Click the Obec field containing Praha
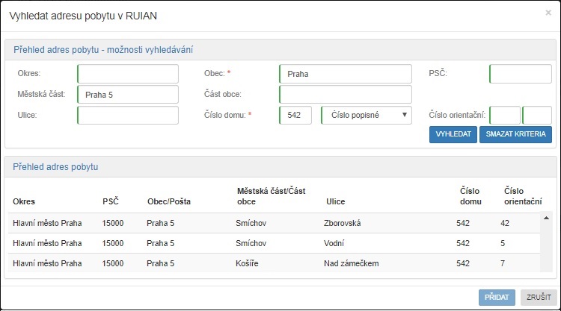 (x=345, y=74)
